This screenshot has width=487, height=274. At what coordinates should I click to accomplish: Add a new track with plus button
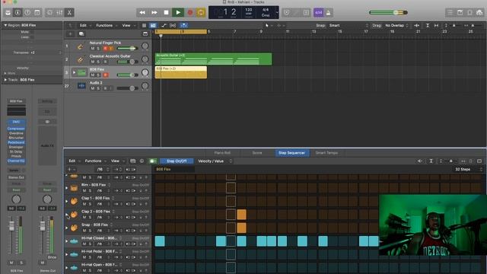(x=70, y=33)
